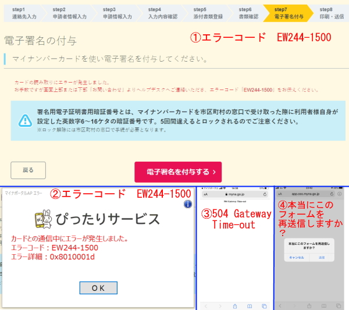
Task: Click the ぴったりサービス rabbit logo
Action: [44, 219]
